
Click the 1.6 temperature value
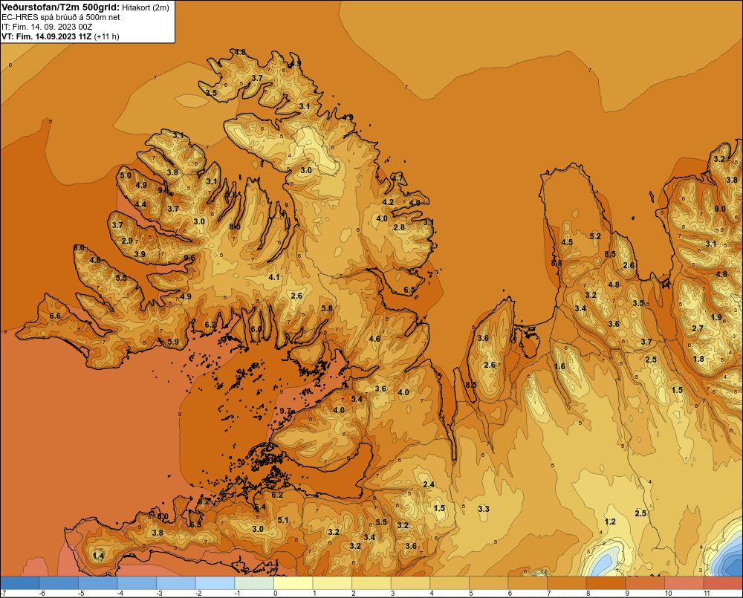click(x=559, y=366)
